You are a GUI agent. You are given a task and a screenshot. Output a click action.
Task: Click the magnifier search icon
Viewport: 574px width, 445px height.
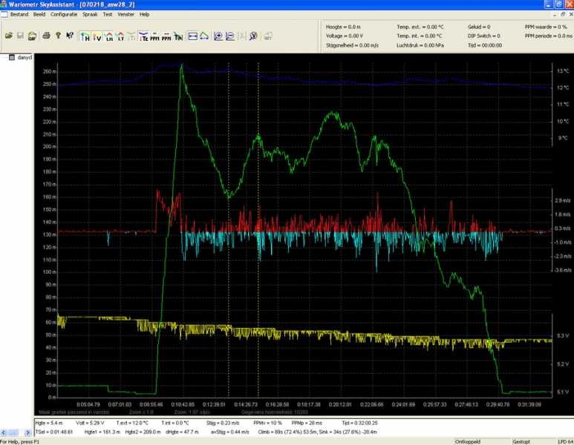coord(253,36)
